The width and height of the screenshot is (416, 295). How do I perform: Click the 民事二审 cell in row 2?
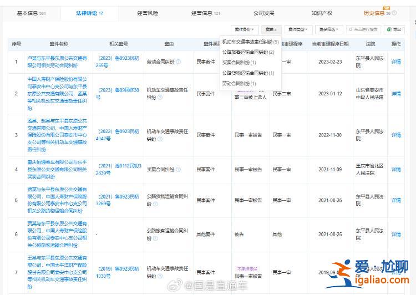282,94
